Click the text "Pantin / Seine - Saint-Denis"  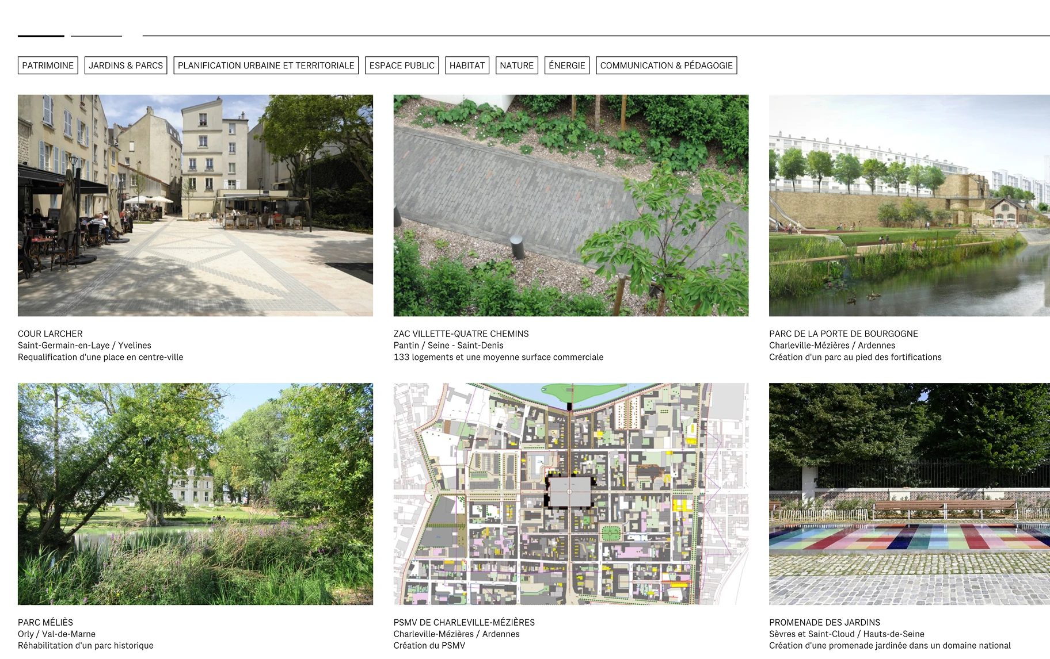click(x=448, y=345)
